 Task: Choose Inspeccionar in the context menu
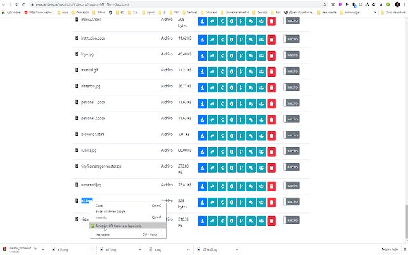coord(127,235)
